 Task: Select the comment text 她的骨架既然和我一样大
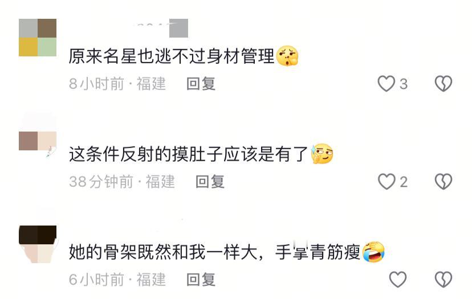(x=163, y=252)
